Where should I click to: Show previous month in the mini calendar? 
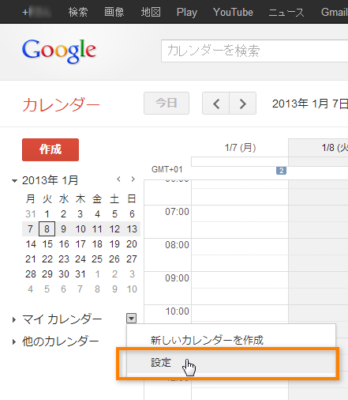(118, 179)
